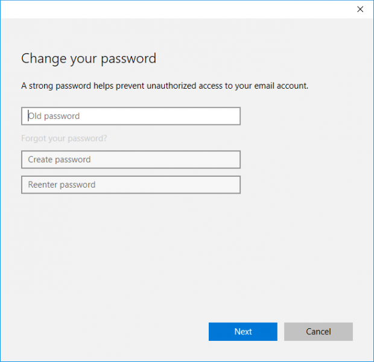Dismiss the window using the X icon
Viewport: 374px width, 362px height.
point(360,9)
